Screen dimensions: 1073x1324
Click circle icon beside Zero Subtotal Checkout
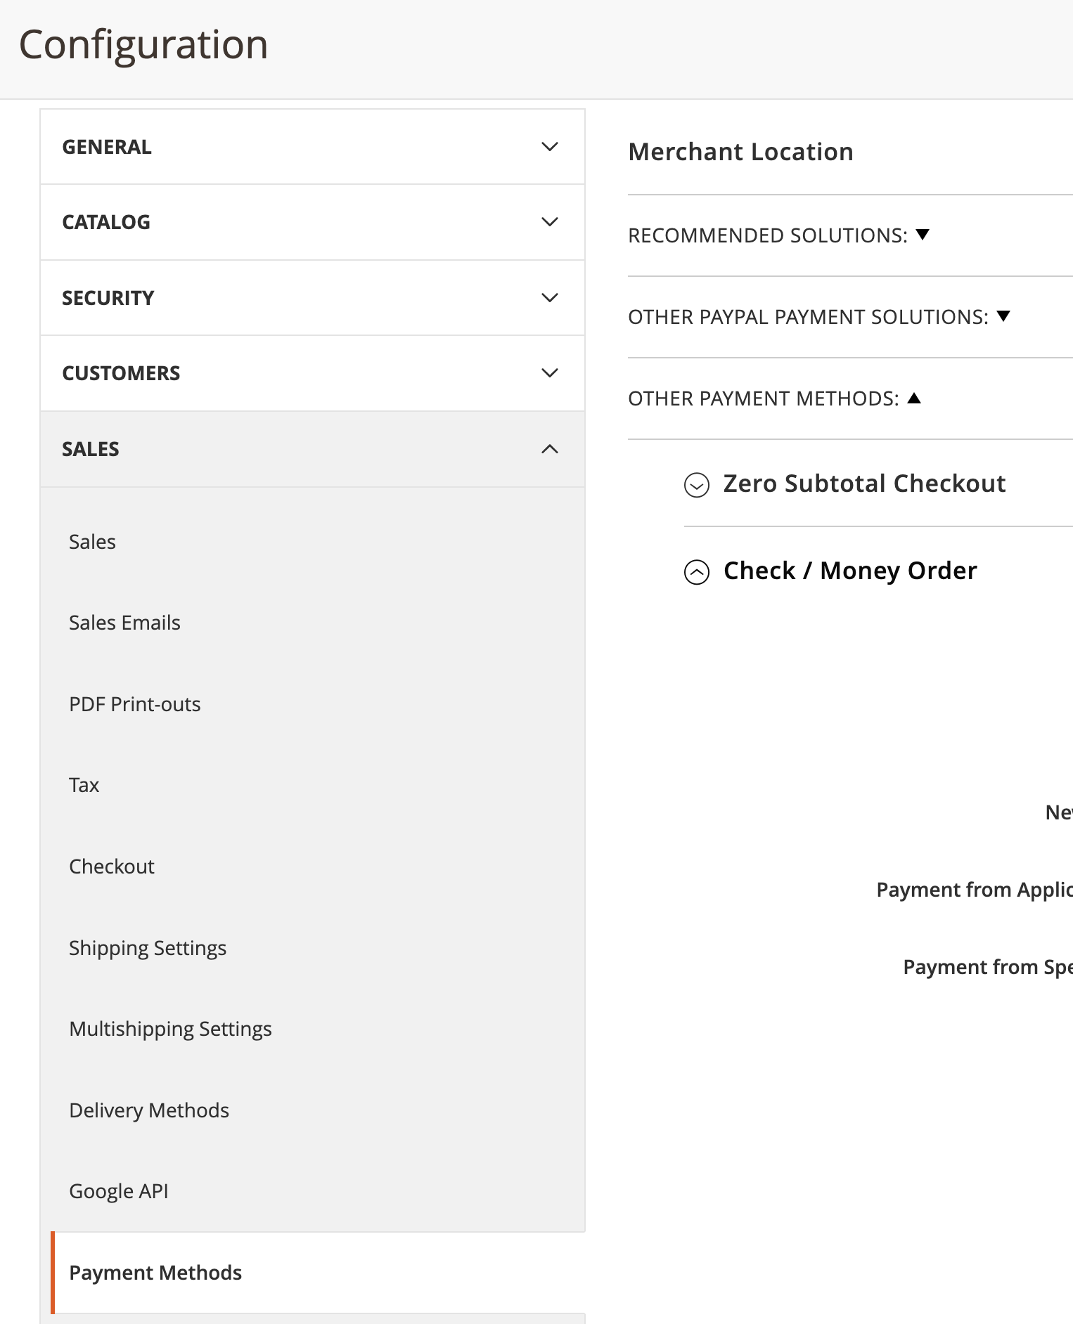[x=696, y=485]
